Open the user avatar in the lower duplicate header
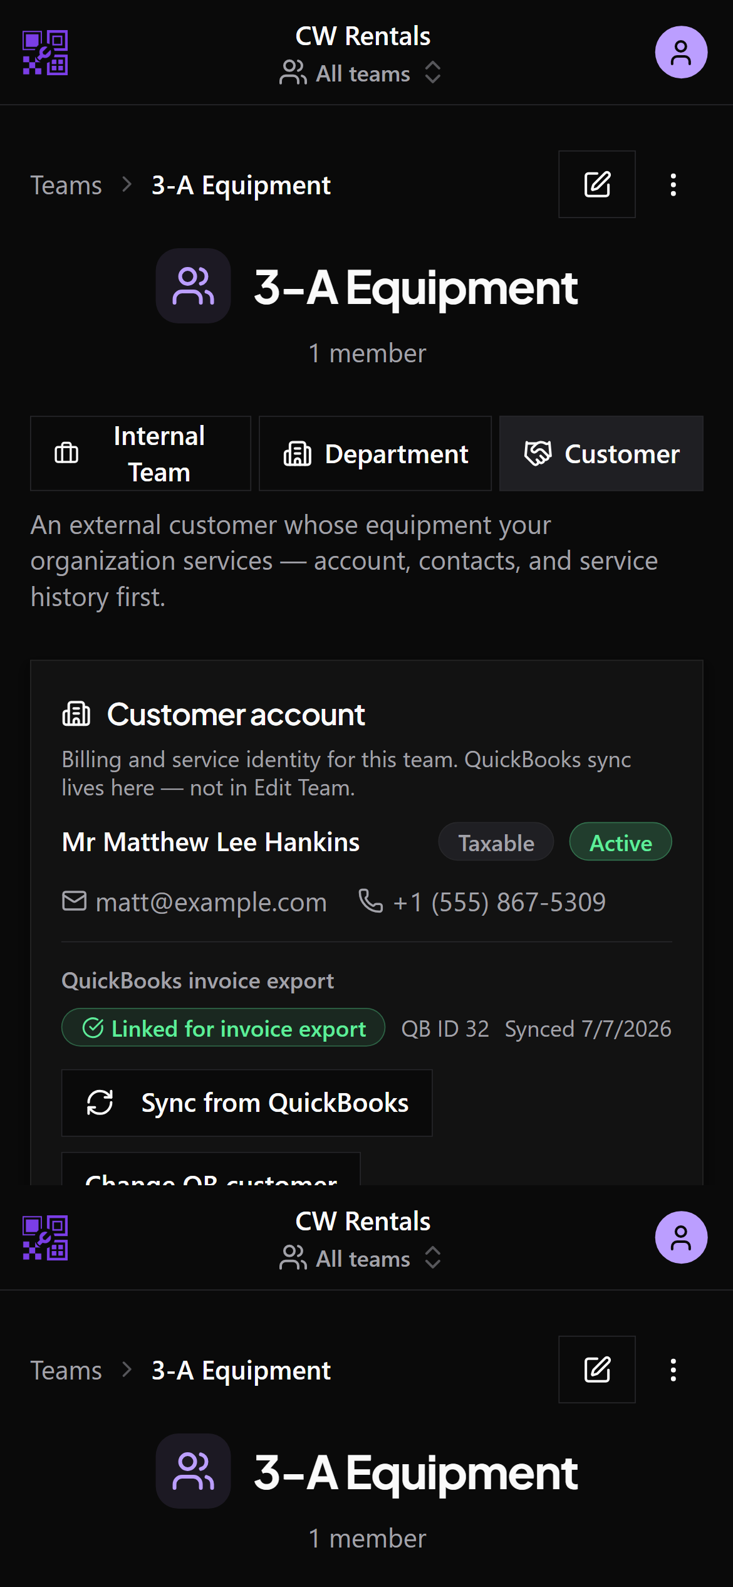Viewport: 733px width, 1587px height. click(x=681, y=1237)
